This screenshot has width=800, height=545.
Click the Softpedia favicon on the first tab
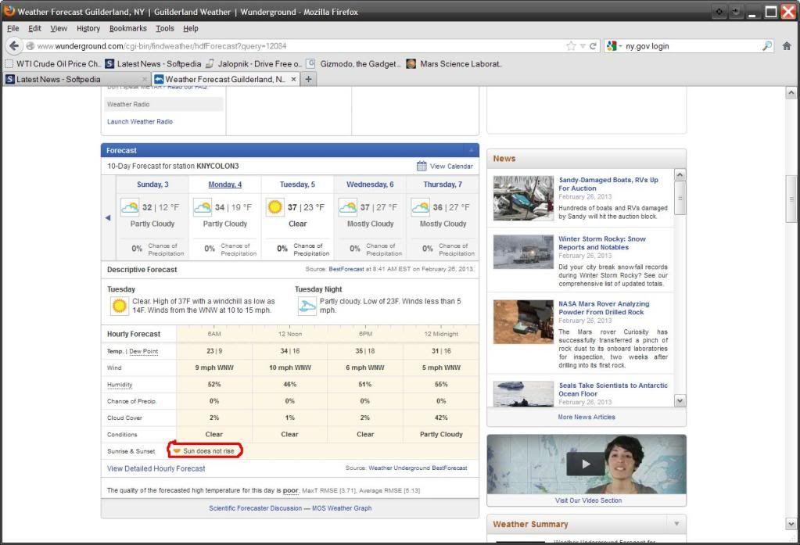pos(9,79)
